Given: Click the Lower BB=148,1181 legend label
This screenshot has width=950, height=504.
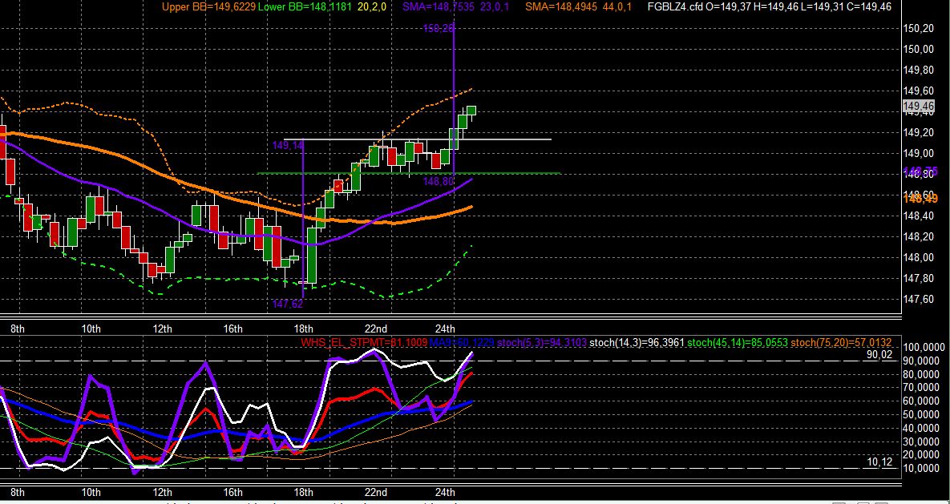Looking at the screenshot, I should click(x=304, y=7).
